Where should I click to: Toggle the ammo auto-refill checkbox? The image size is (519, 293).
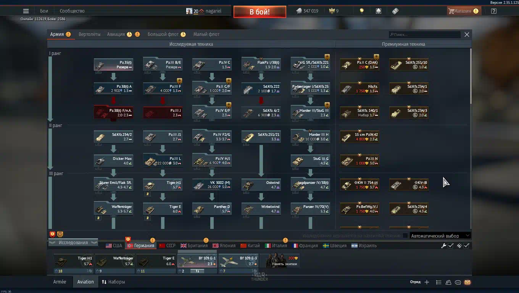pos(466,246)
